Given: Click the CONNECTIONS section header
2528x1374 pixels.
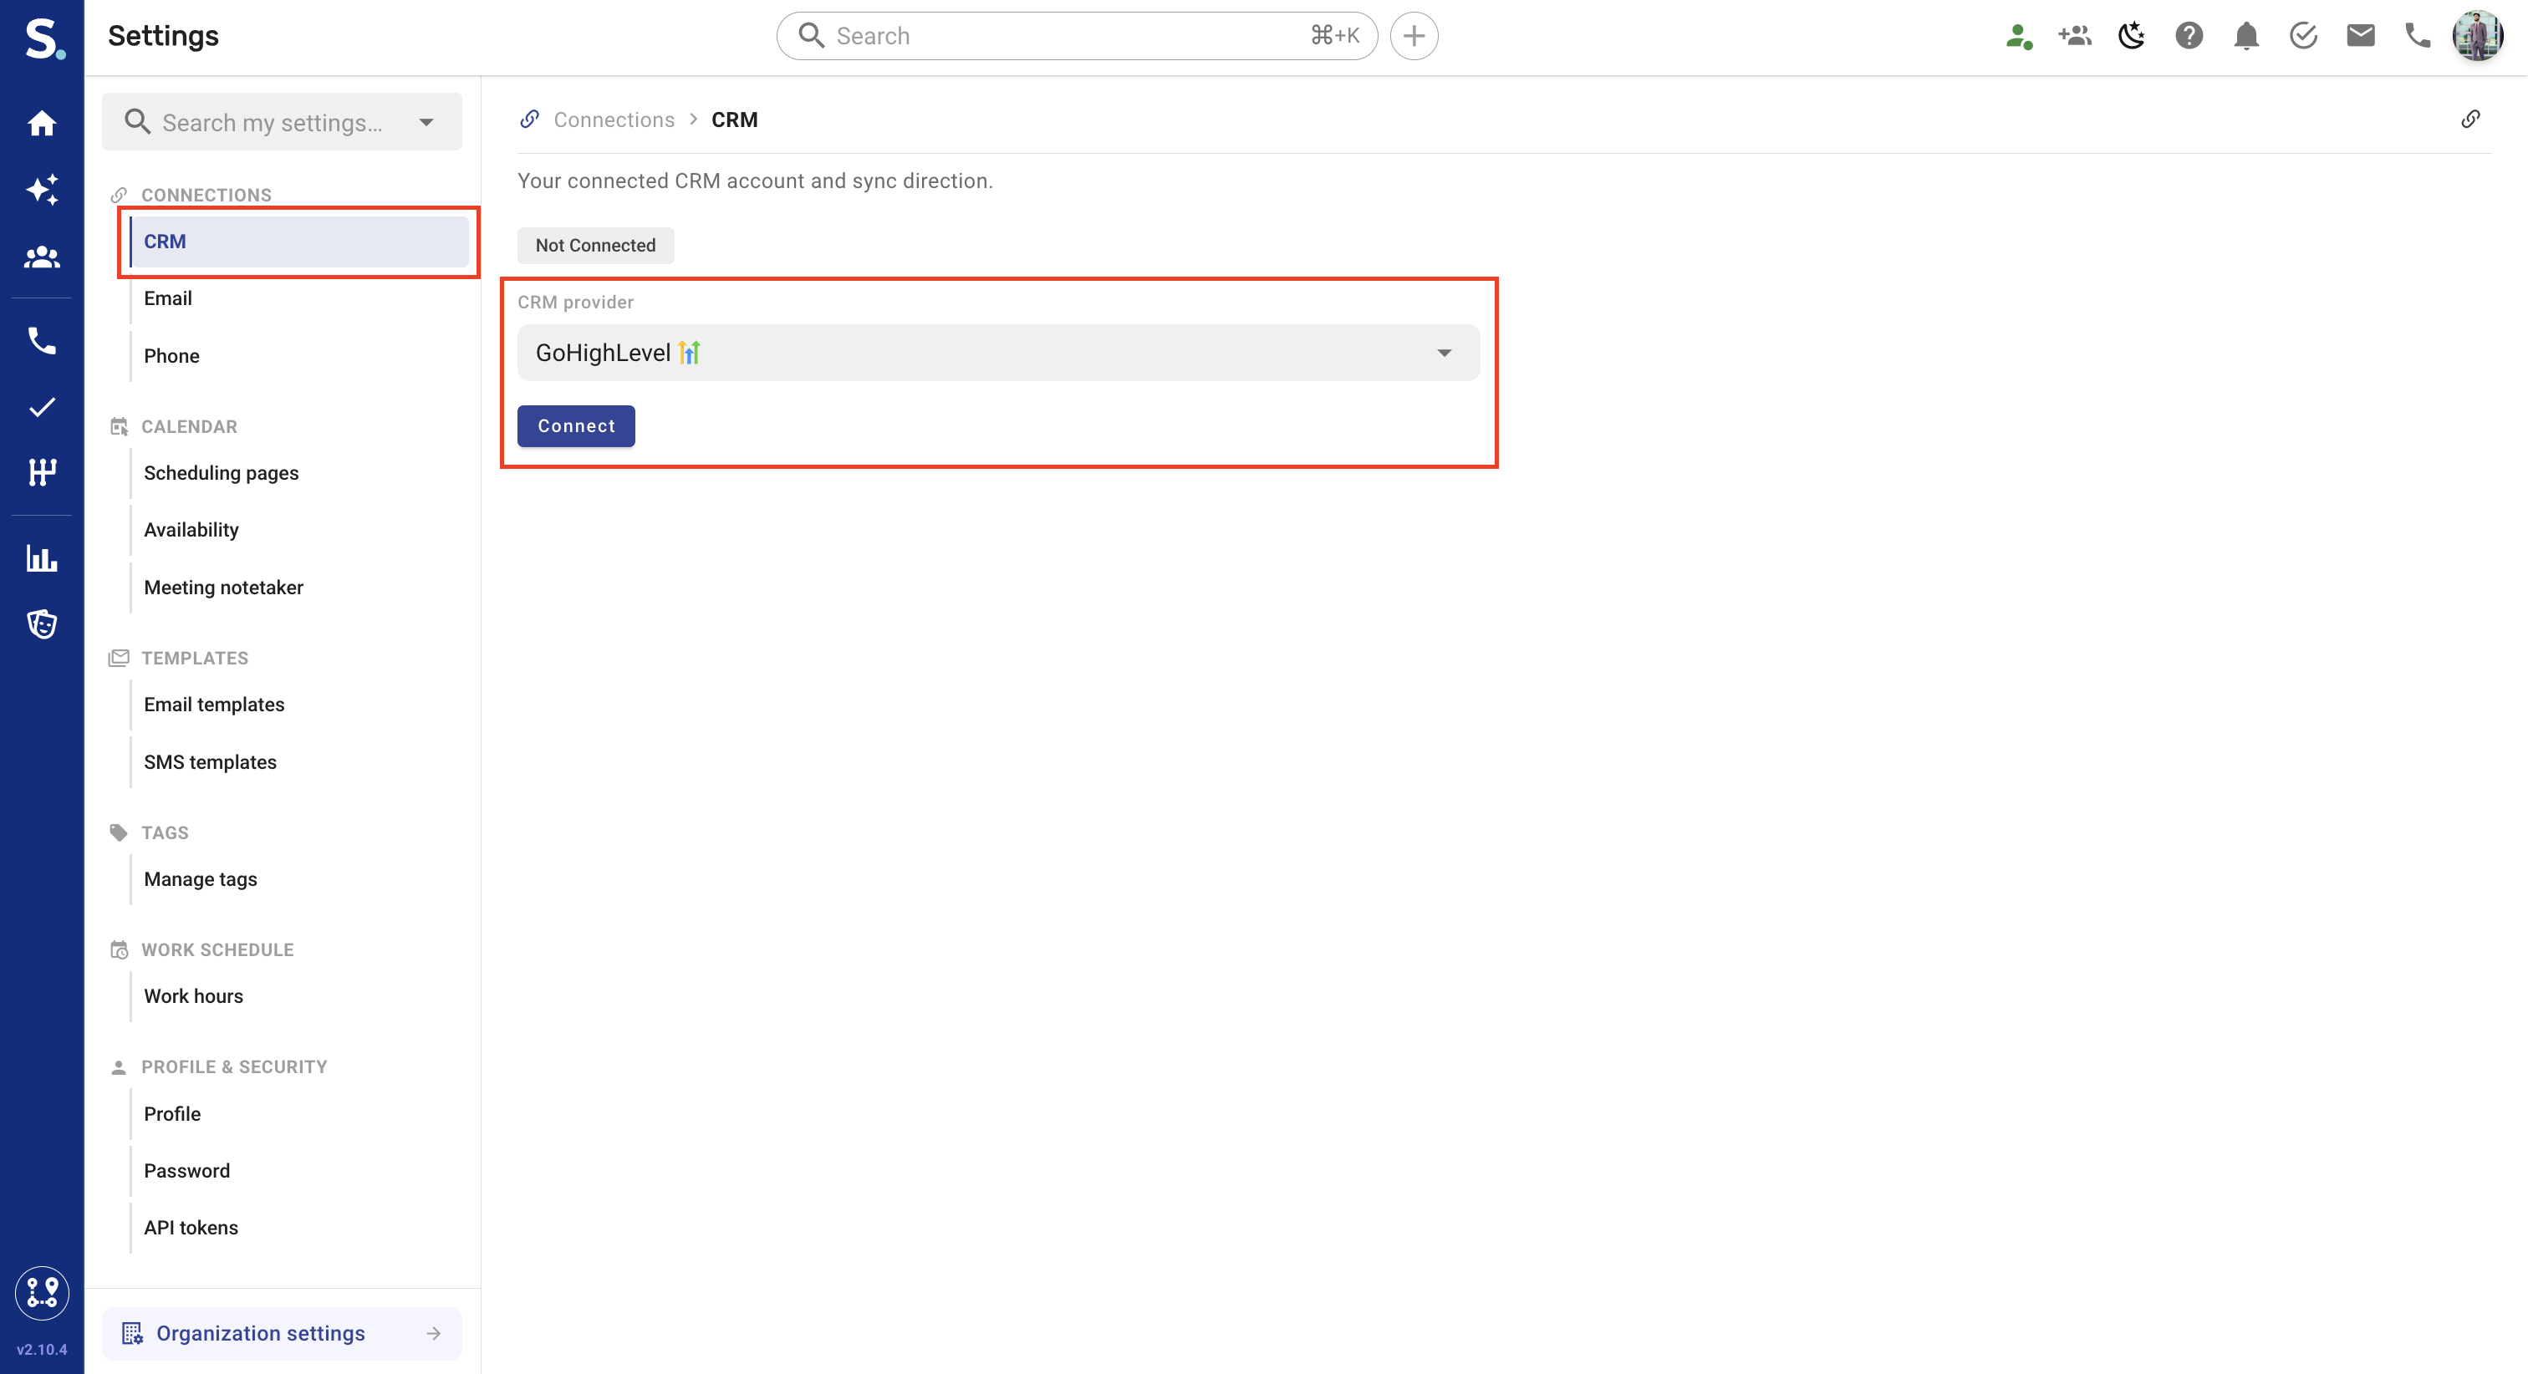Looking at the screenshot, I should tap(206, 196).
